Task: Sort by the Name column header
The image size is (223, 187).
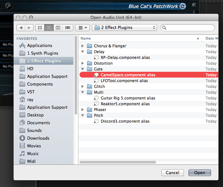Action: pyautogui.click(x=139, y=38)
